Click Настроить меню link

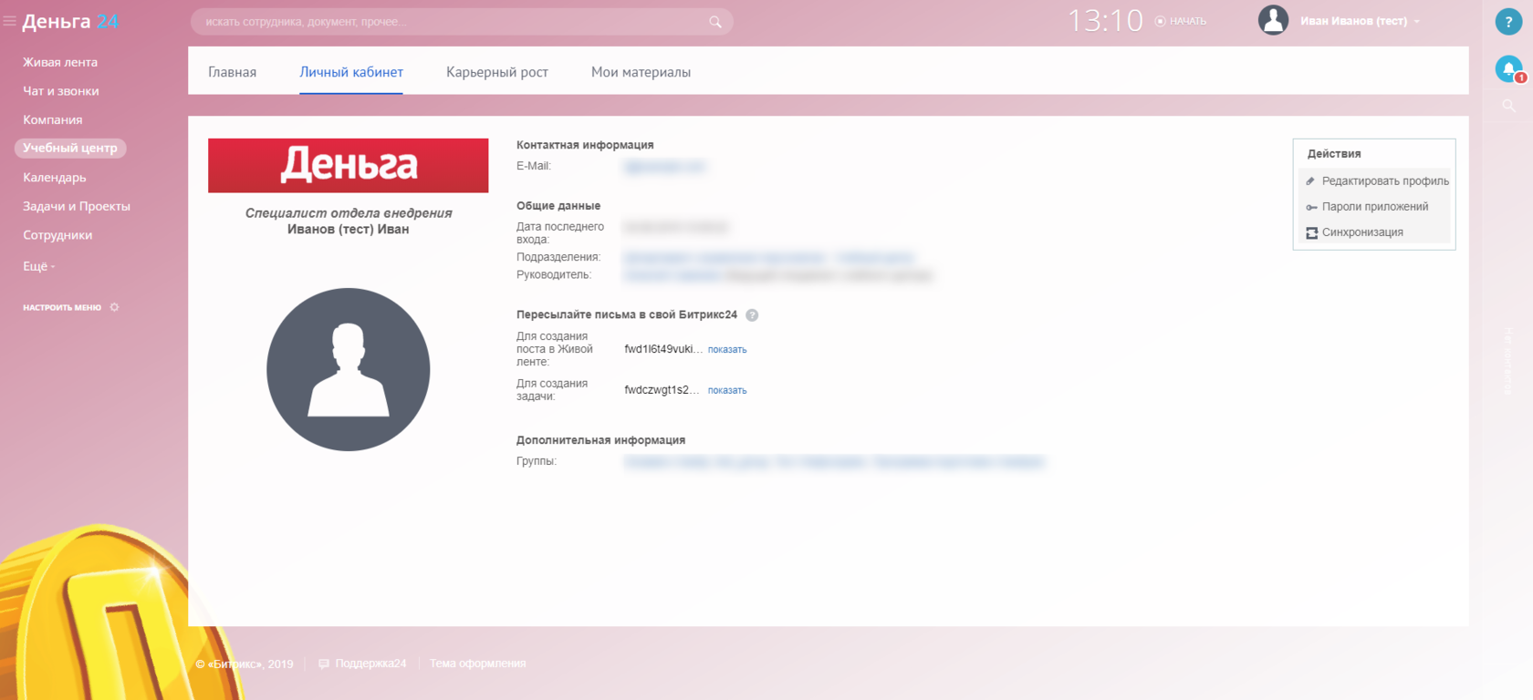pyautogui.click(x=62, y=307)
